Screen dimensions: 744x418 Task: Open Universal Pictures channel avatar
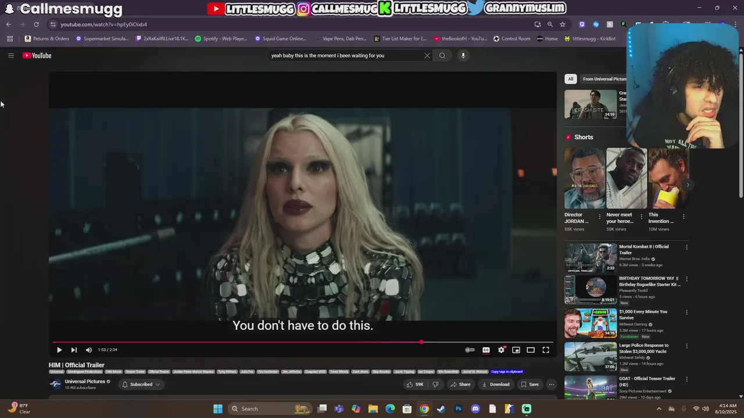[55, 384]
